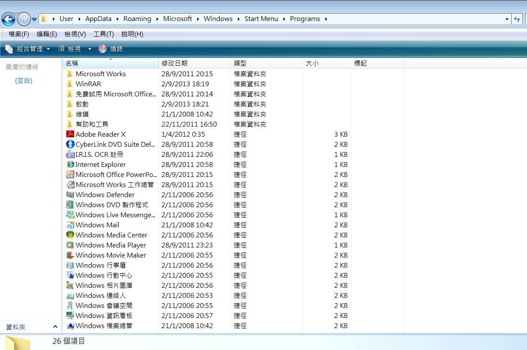This screenshot has height=350, width=527.
Task: Open the 組合管理 toolbar dropdown
Action: [28, 49]
